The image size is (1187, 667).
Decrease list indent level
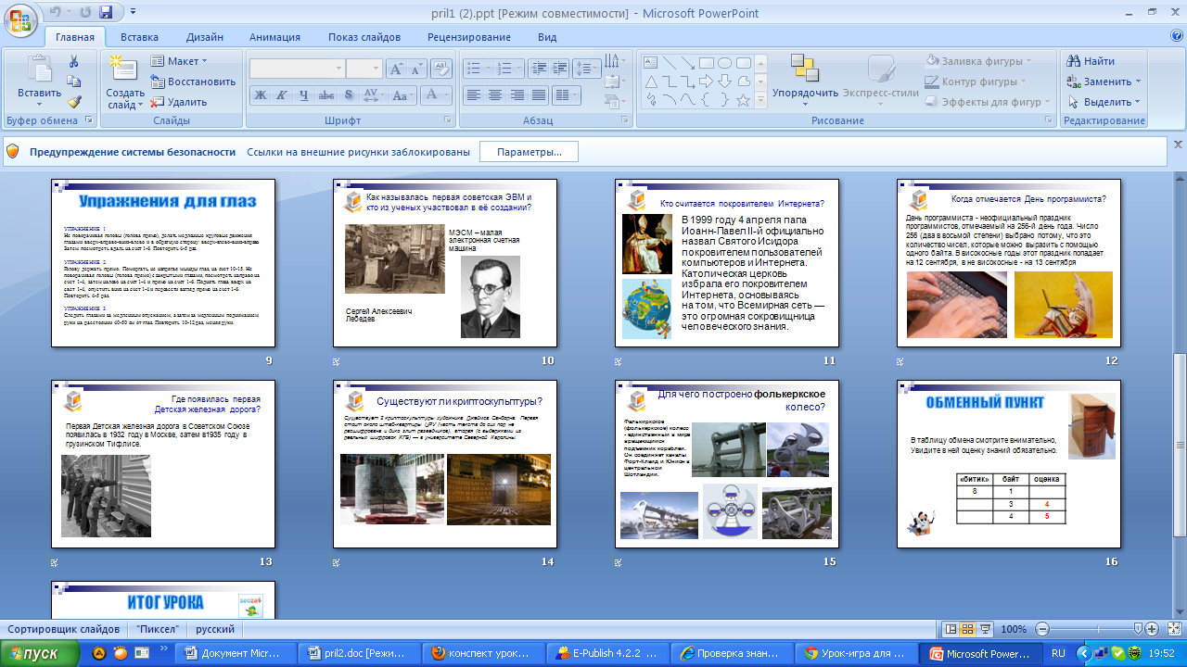[x=539, y=69]
